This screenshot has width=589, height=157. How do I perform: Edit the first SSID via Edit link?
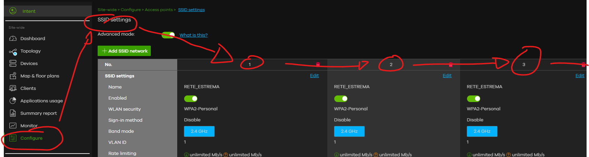click(x=314, y=75)
